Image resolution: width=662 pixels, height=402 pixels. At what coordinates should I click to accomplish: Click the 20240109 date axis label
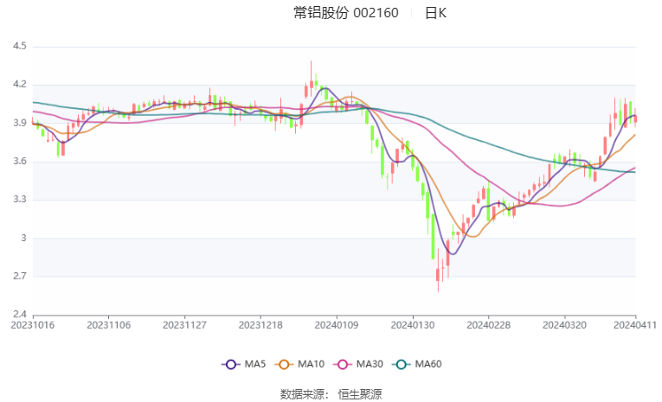coord(337,325)
